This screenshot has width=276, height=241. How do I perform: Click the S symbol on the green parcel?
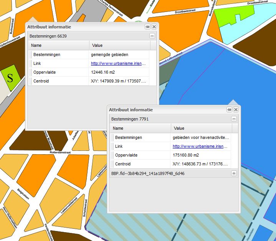click(x=10, y=78)
